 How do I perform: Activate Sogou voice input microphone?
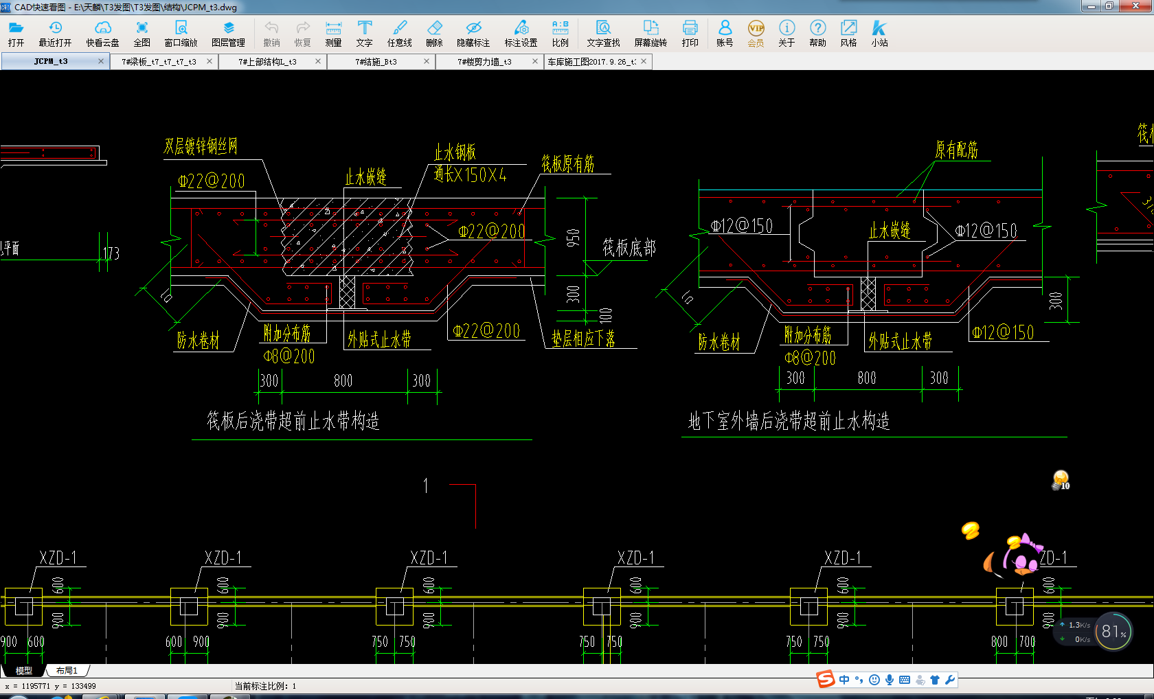coord(890,680)
